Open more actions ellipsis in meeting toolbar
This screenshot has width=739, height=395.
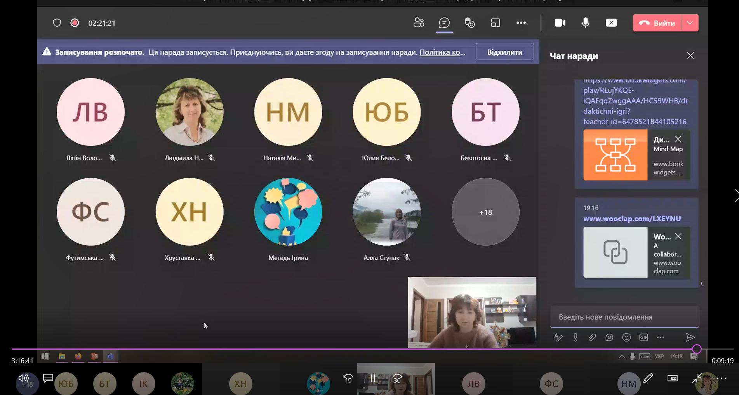click(x=521, y=23)
